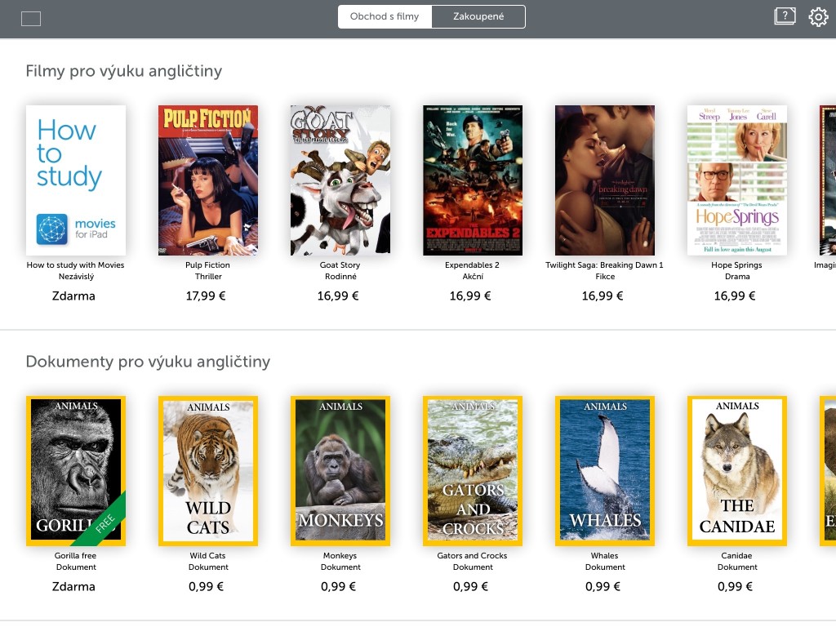Buy Canidae document for 0,99 €

click(735, 586)
